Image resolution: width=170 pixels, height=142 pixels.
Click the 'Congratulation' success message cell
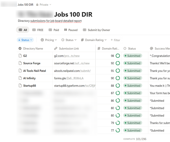coord(159,56)
